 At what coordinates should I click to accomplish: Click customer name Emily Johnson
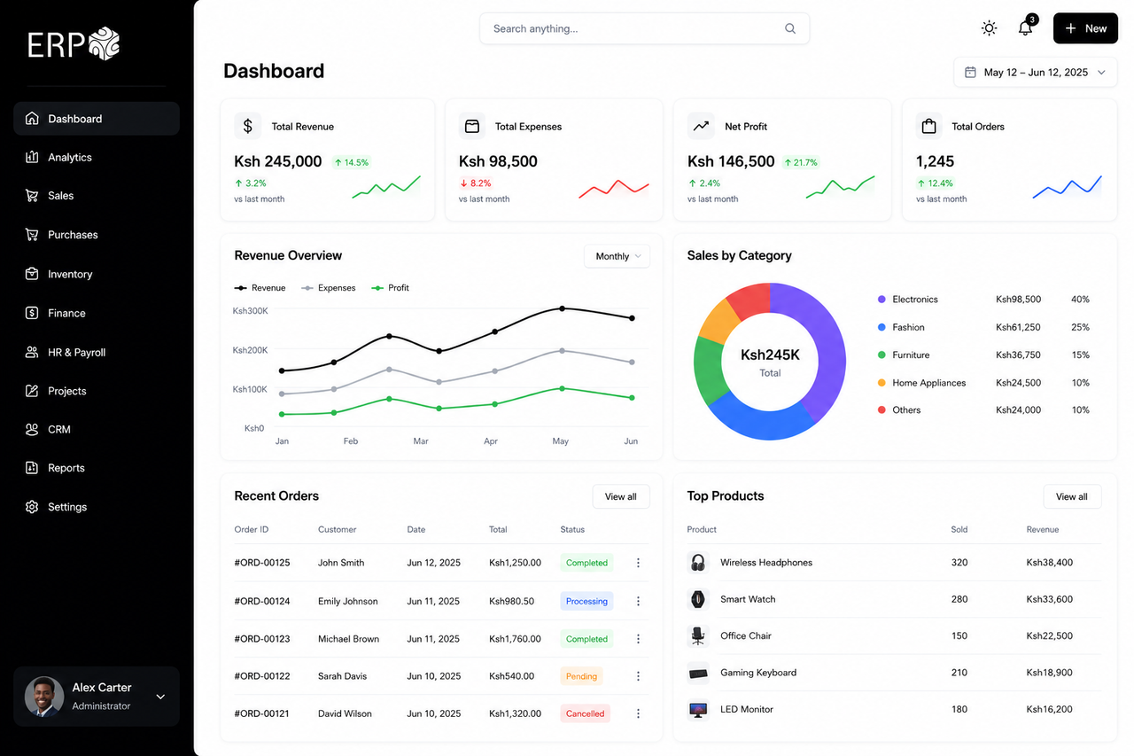(348, 601)
